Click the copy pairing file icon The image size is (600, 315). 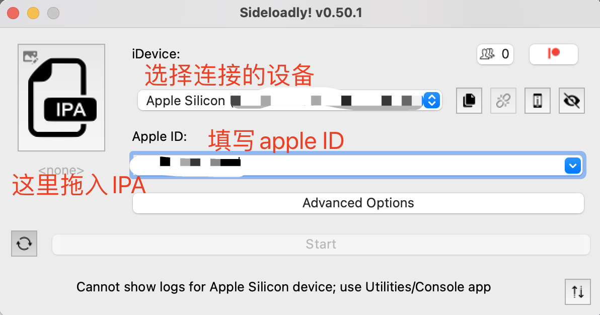(469, 101)
